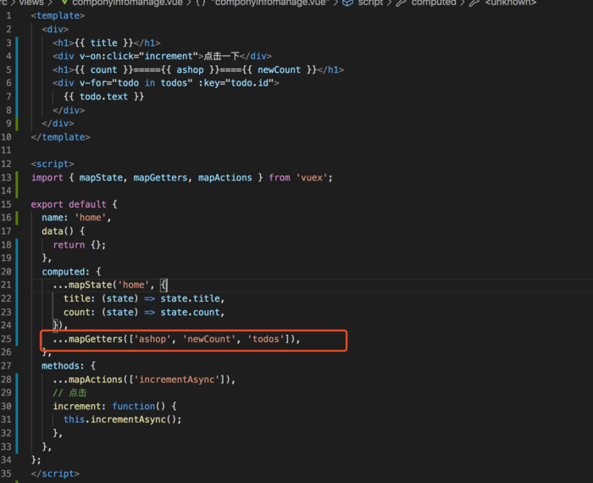The height and width of the screenshot is (483, 593).
Task: Click 'this.incrementAsync()' on line 31
Action: click(120, 419)
